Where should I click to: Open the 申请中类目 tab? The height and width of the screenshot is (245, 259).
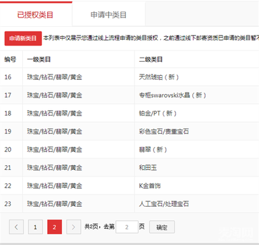click(109, 15)
